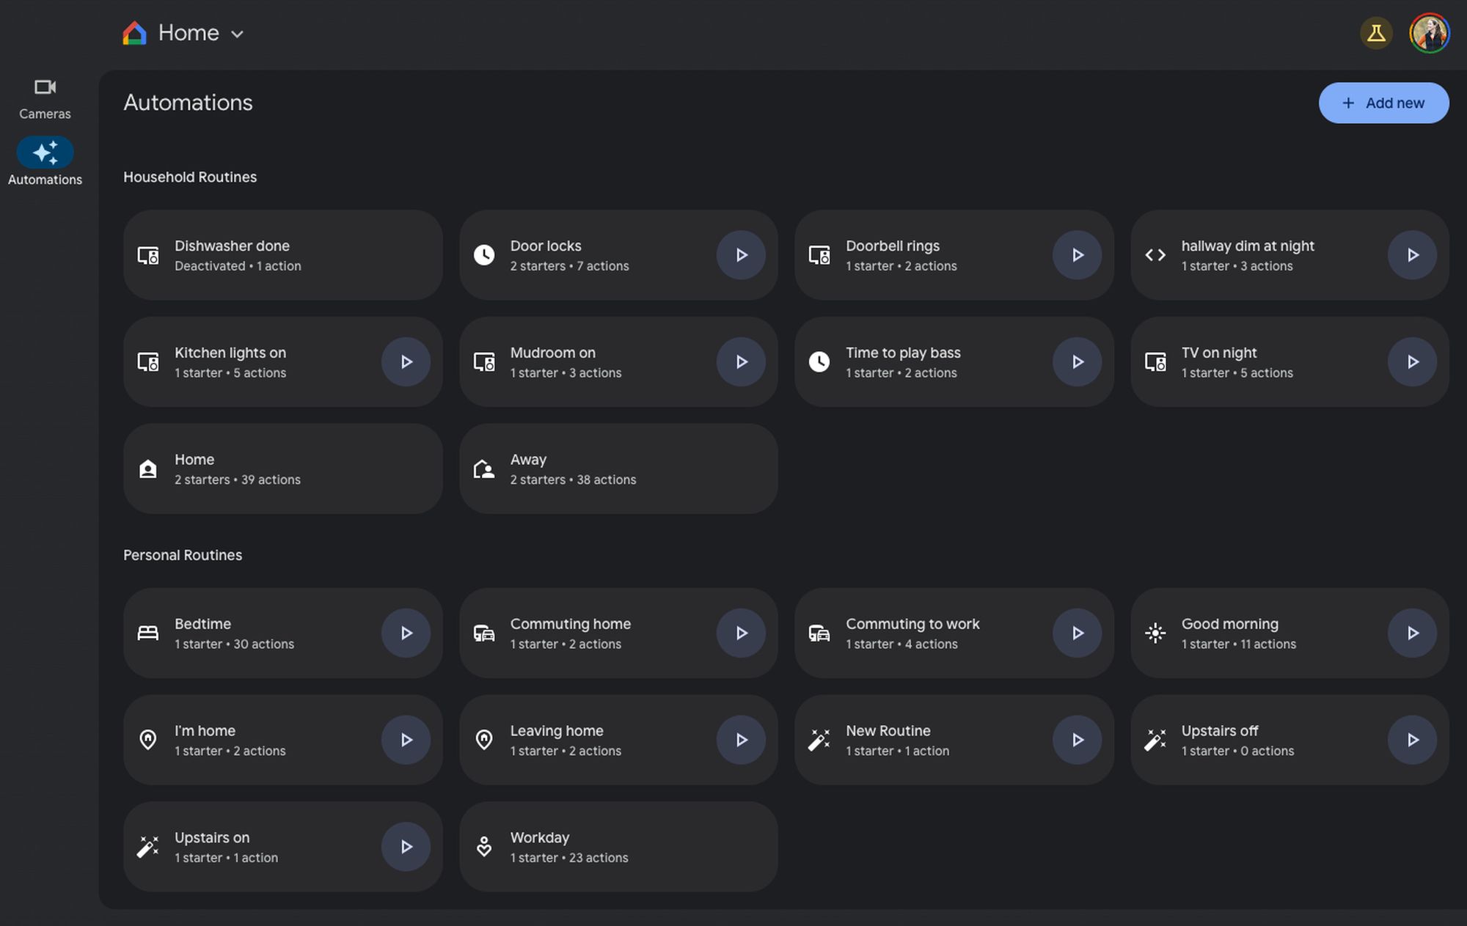Open the Away household routine card

[x=618, y=469]
